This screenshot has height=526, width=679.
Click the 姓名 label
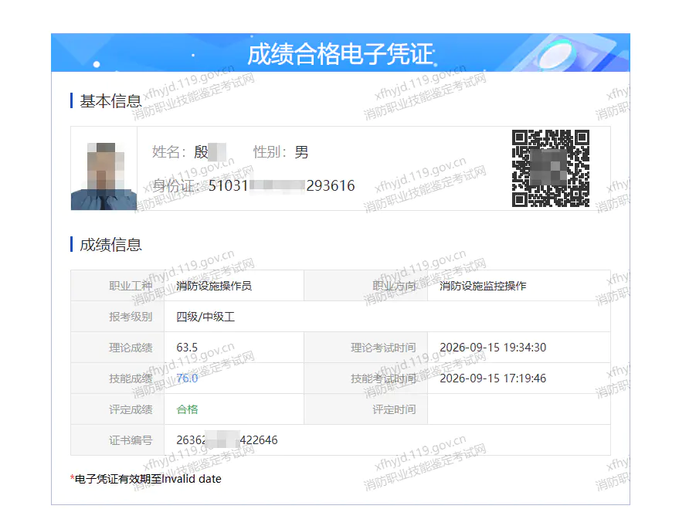pos(169,152)
